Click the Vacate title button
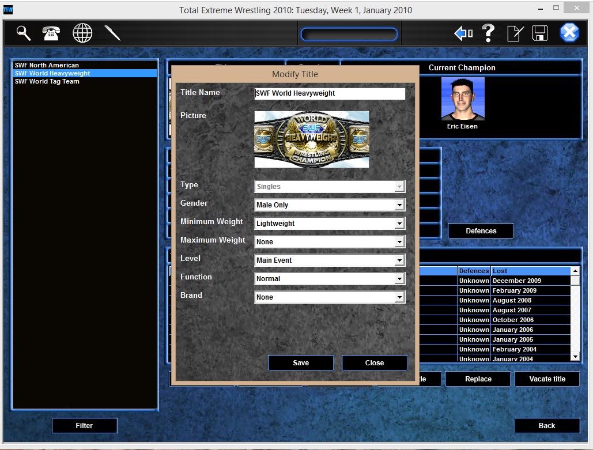Viewport: 593px width, 450px height. tap(546, 379)
